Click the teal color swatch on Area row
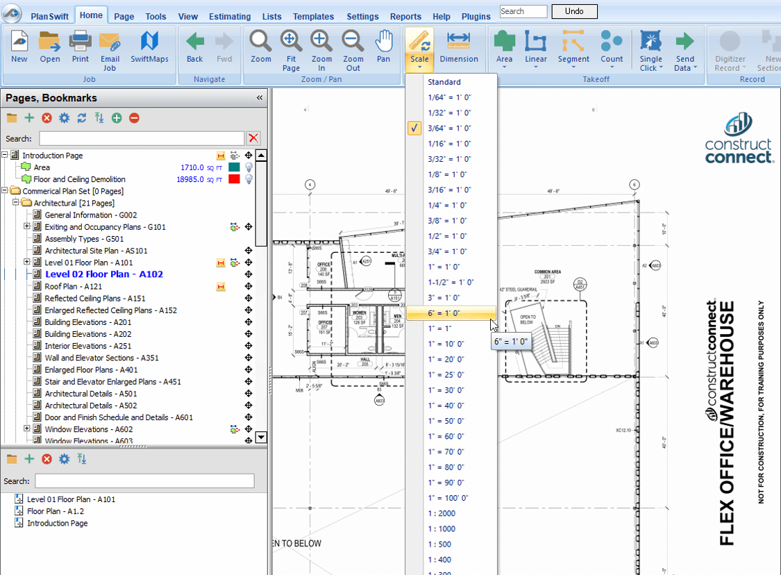Image resolution: width=781 pixels, height=575 pixels. pos(234,167)
